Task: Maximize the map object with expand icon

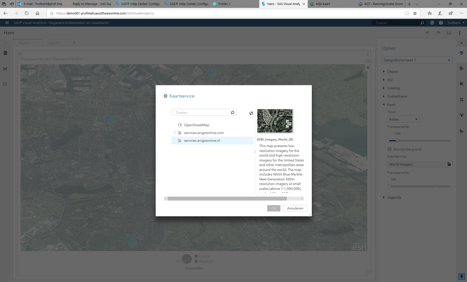Action: [368, 60]
